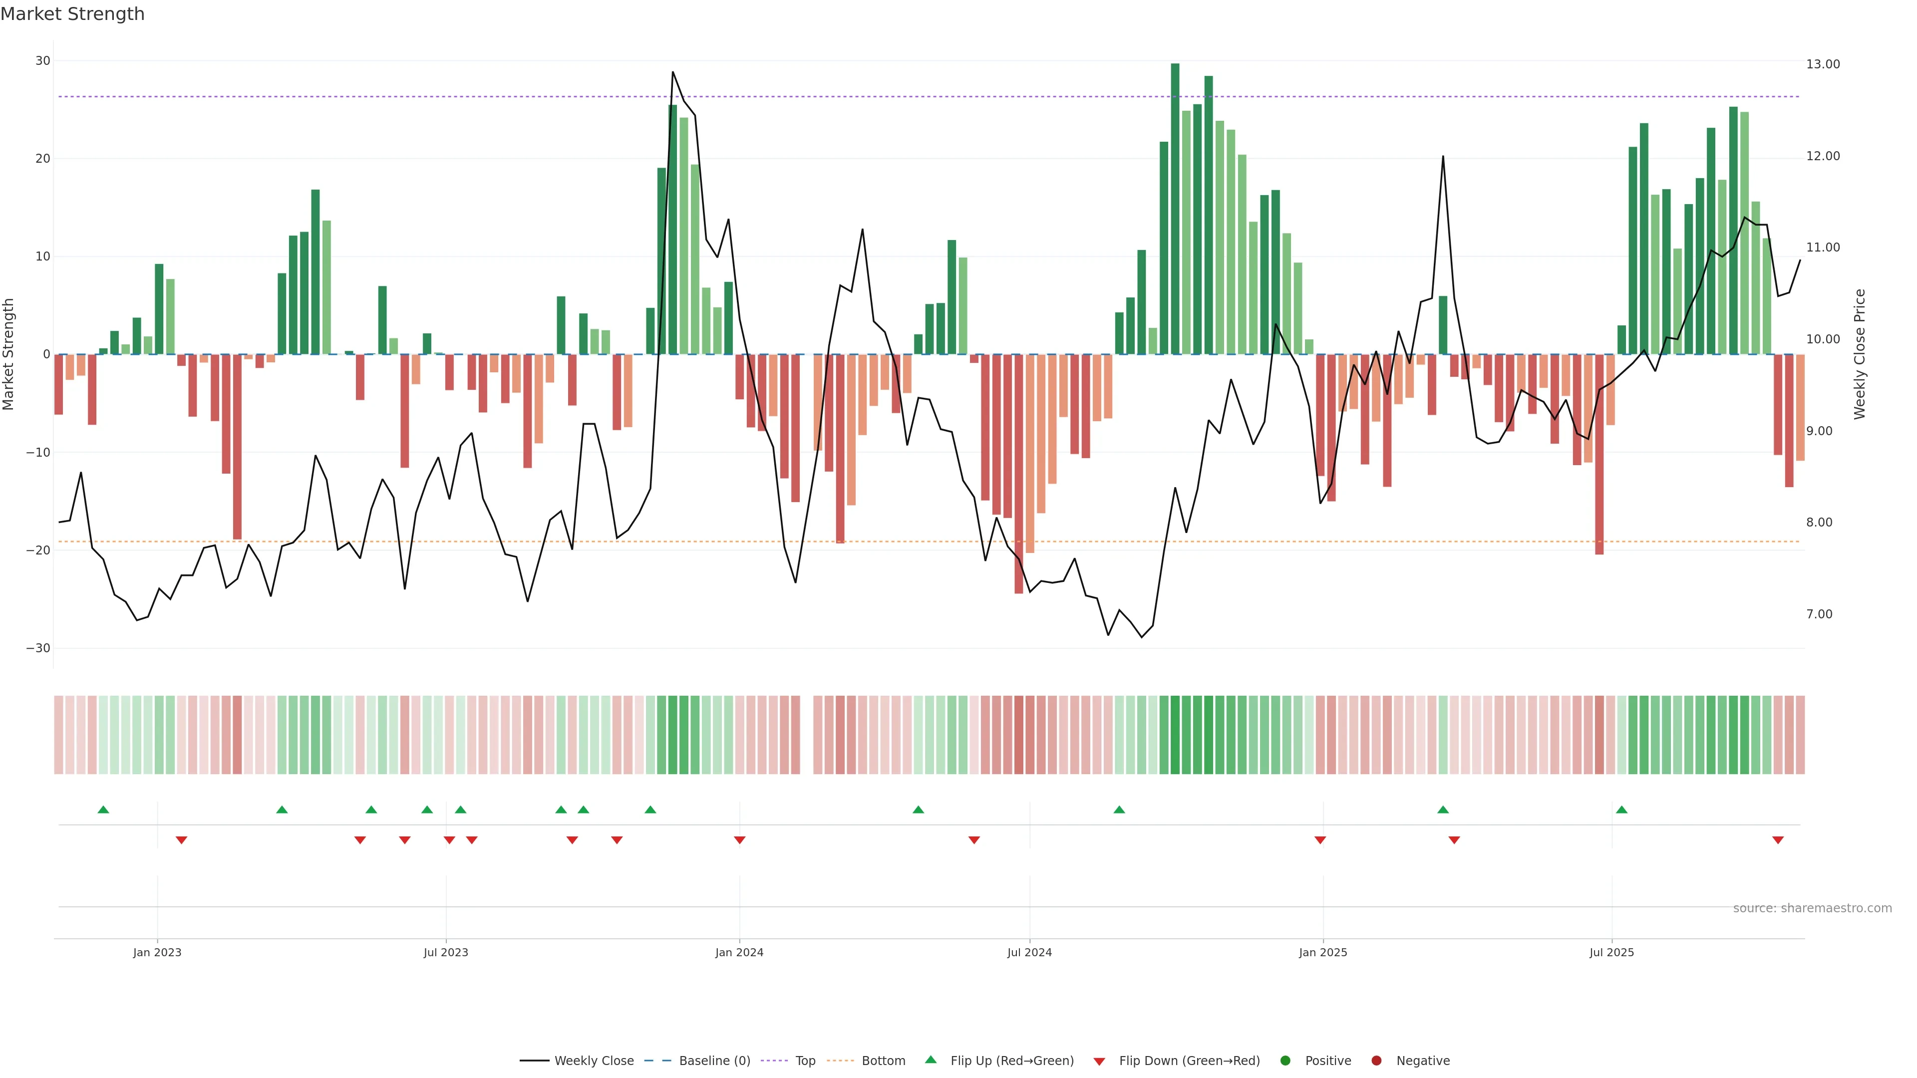Click the Flip Down red triangle legend icon
This screenshot has width=1917, height=1078.
1099,1062
